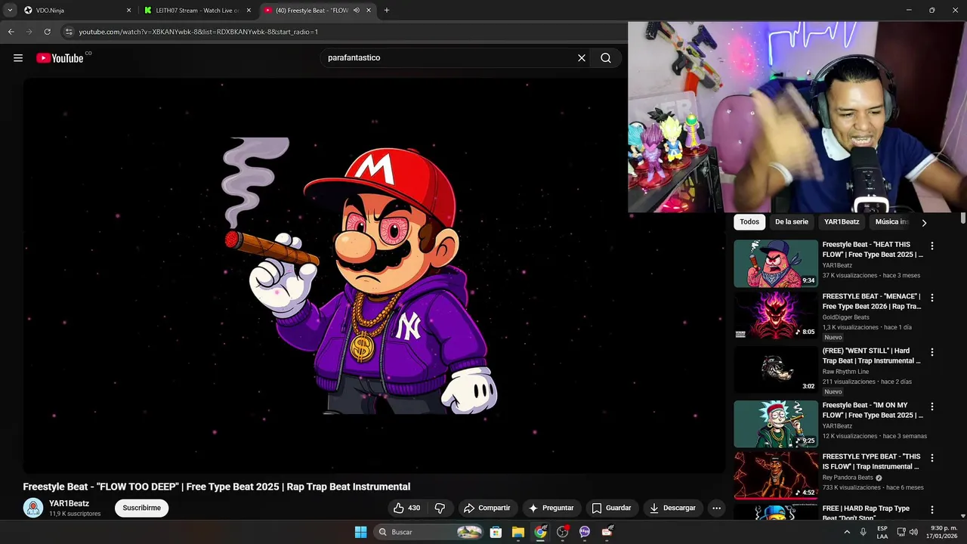Open MENACE freestyle beat thumbnail
The image size is (967, 544).
[776, 316]
